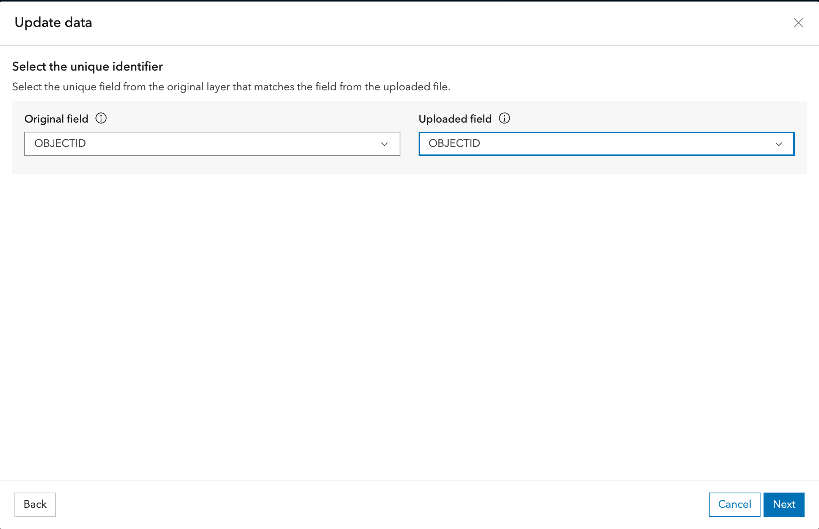
Task: Close the Update data dialog
Action: point(798,23)
